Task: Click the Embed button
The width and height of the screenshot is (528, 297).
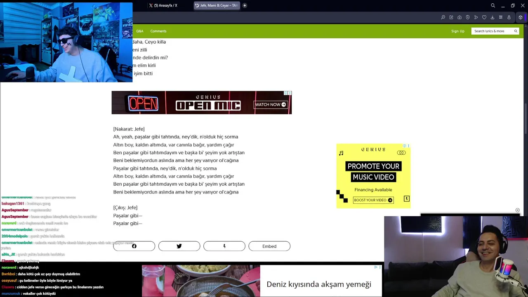Action: click(x=269, y=246)
